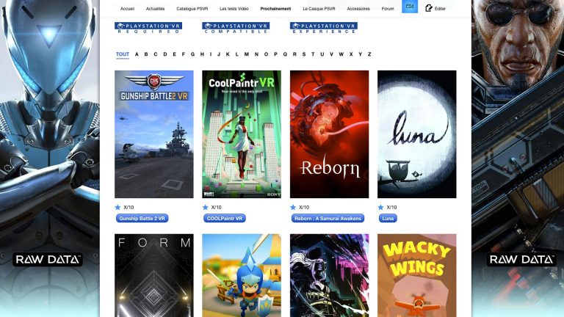Open the Luna cover art
The image size is (564, 317).
click(x=417, y=134)
